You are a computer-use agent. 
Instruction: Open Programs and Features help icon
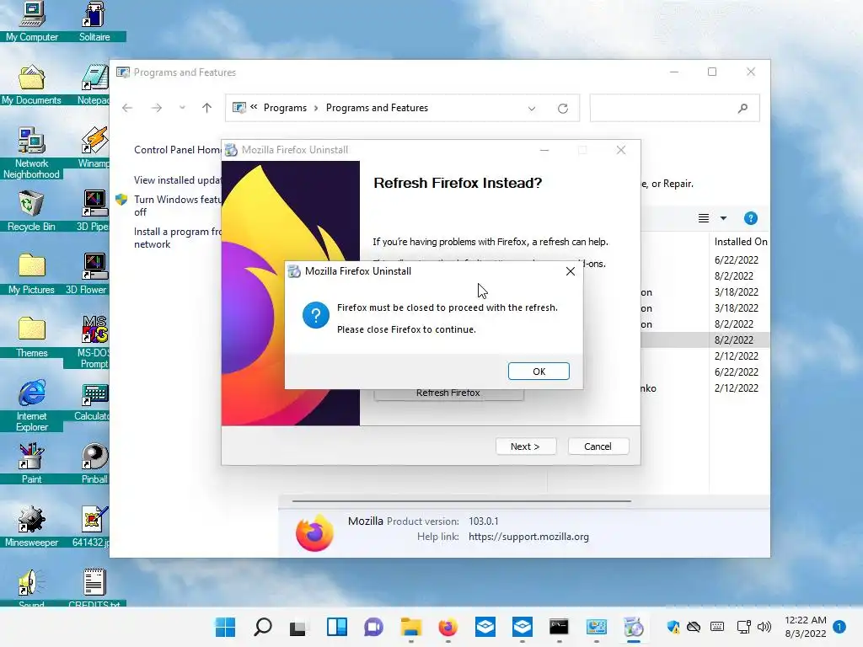[x=750, y=218]
